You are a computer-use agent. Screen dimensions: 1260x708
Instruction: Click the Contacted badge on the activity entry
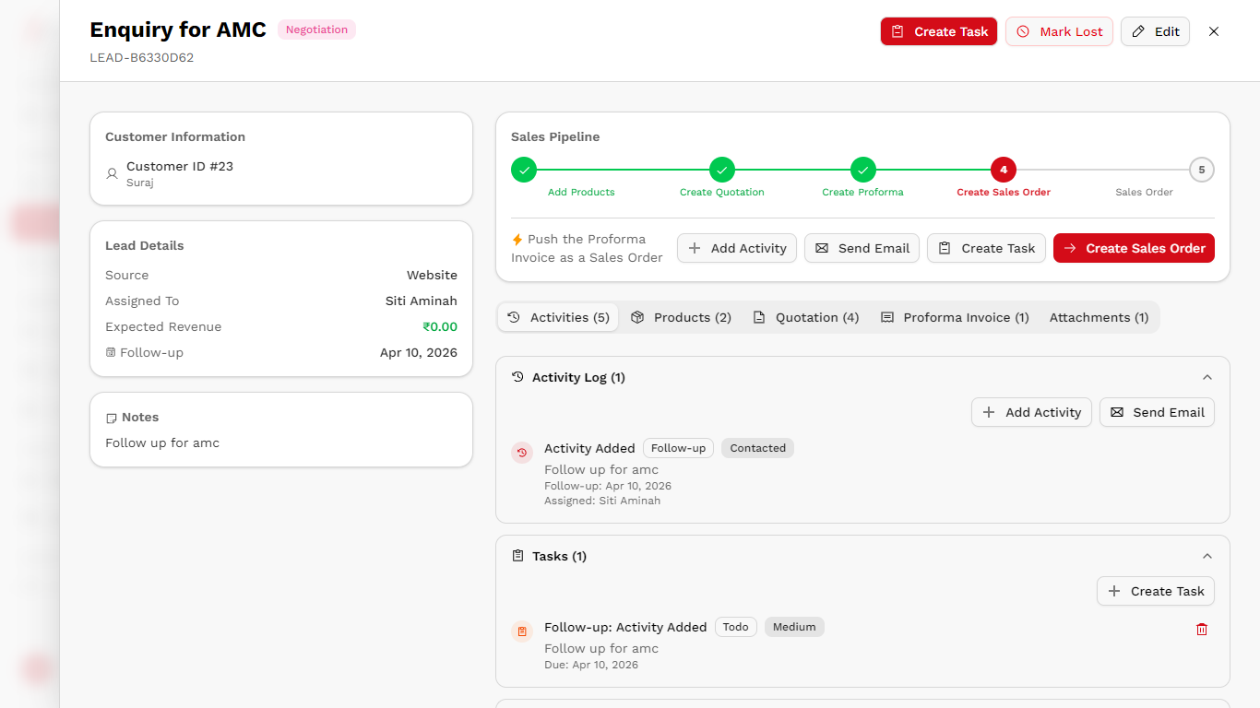757,447
